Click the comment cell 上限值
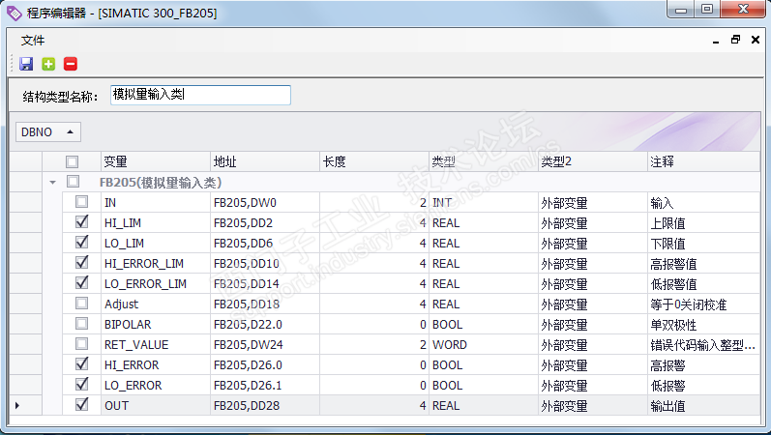 pos(703,222)
